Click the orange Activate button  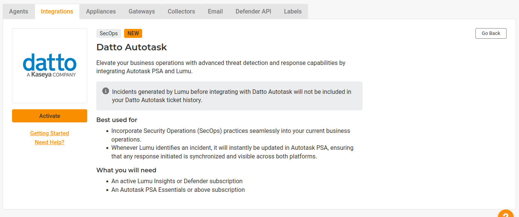(50, 116)
